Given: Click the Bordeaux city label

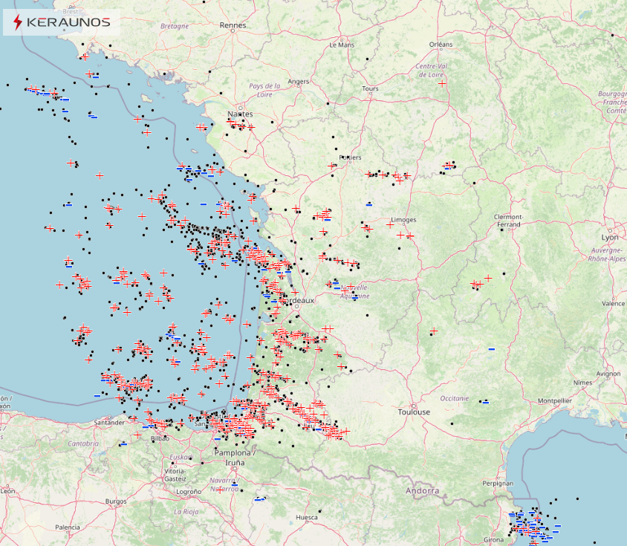Looking at the screenshot, I should click(x=299, y=300).
